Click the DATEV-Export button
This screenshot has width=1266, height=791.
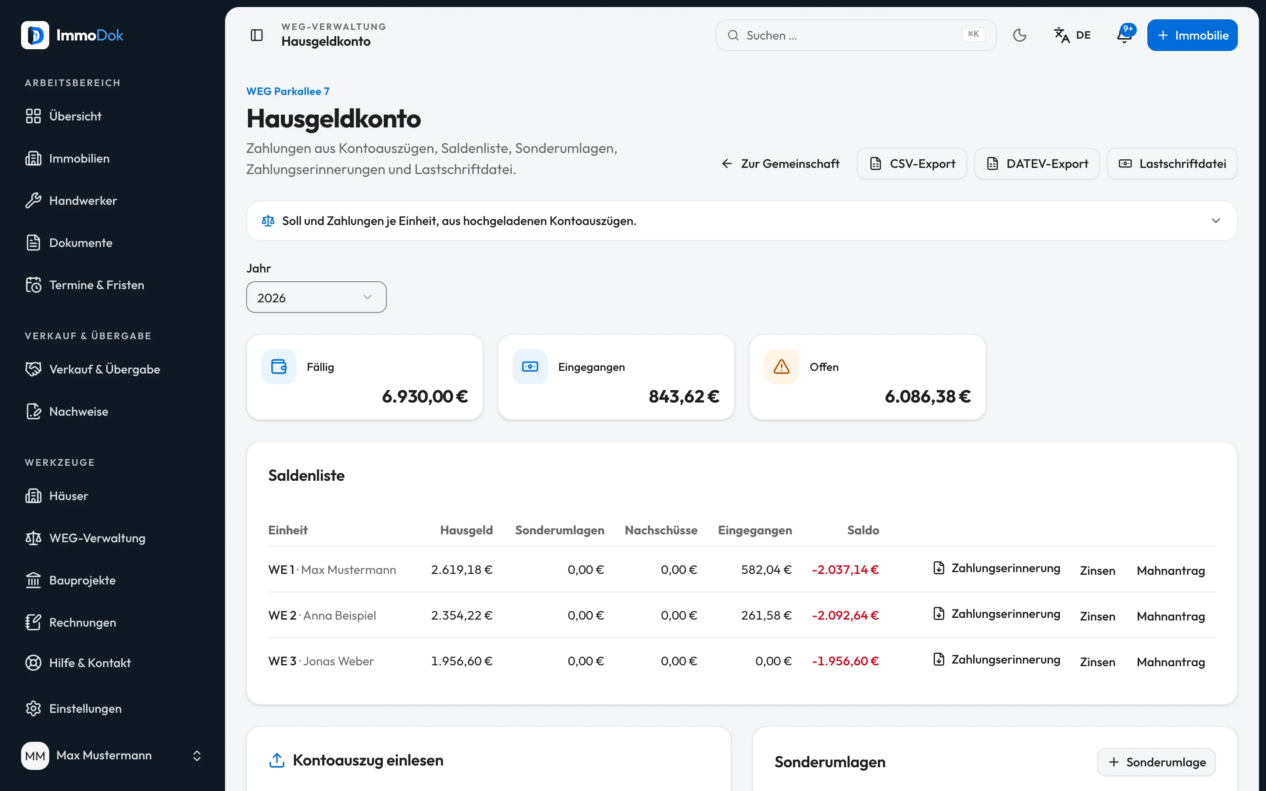coord(1037,164)
